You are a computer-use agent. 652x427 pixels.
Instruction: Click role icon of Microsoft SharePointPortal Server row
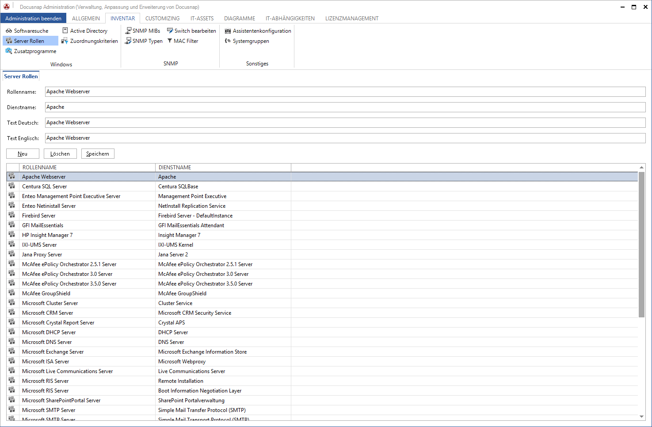pos(12,400)
